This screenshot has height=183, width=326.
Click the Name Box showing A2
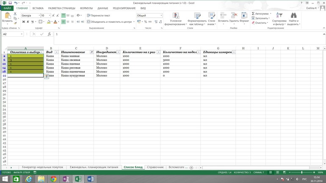[11, 34]
